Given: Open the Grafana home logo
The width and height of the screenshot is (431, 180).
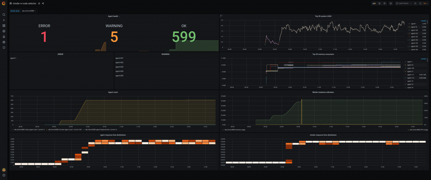Looking at the screenshot, I should pyautogui.click(x=4, y=3).
